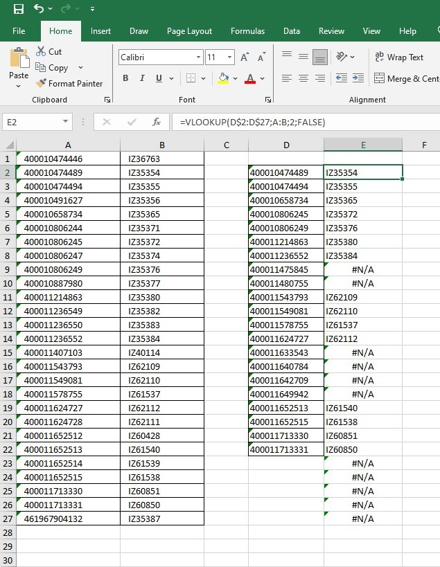Apply the red Font Color
The width and height of the screenshot is (440, 567).
tap(250, 78)
